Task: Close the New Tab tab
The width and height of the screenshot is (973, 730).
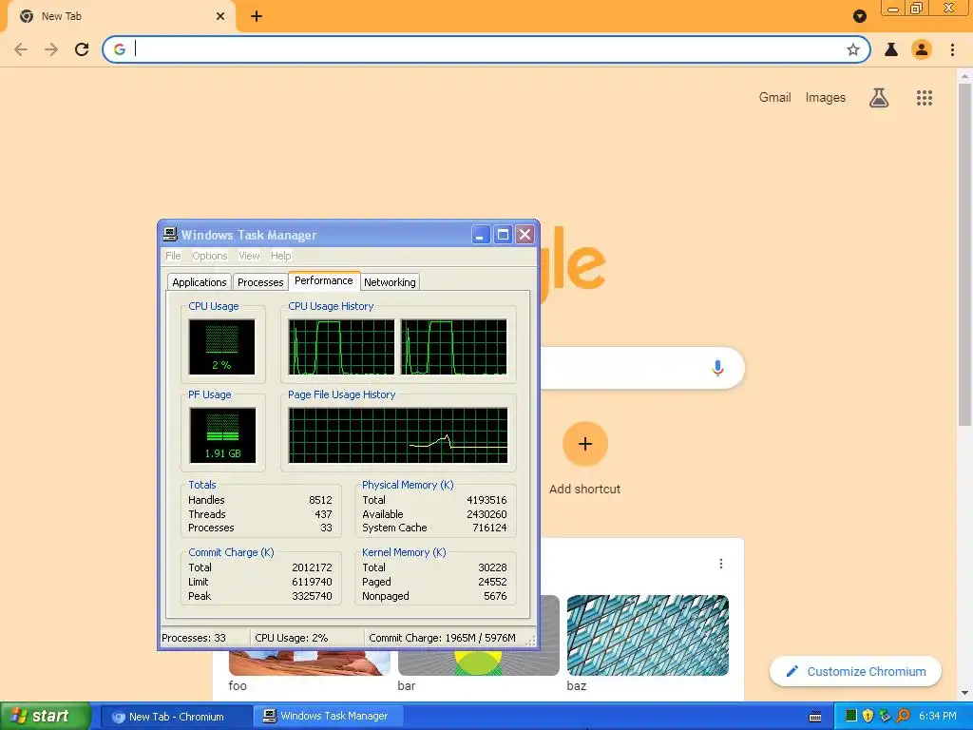Action: point(220,16)
